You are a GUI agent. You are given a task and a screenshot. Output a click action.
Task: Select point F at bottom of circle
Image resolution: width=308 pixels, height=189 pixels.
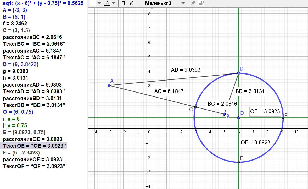(x=239, y=162)
